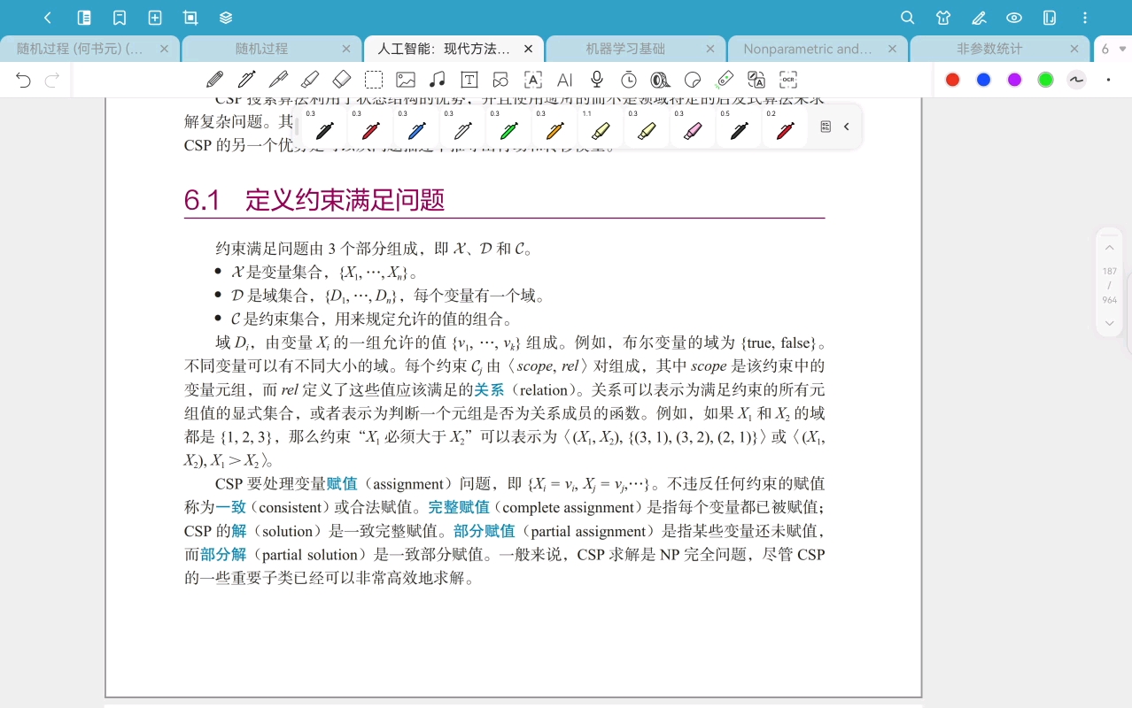This screenshot has width=1132, height=708.
Task: Open the three-dot more options menu
Action: click(1085, 18)
